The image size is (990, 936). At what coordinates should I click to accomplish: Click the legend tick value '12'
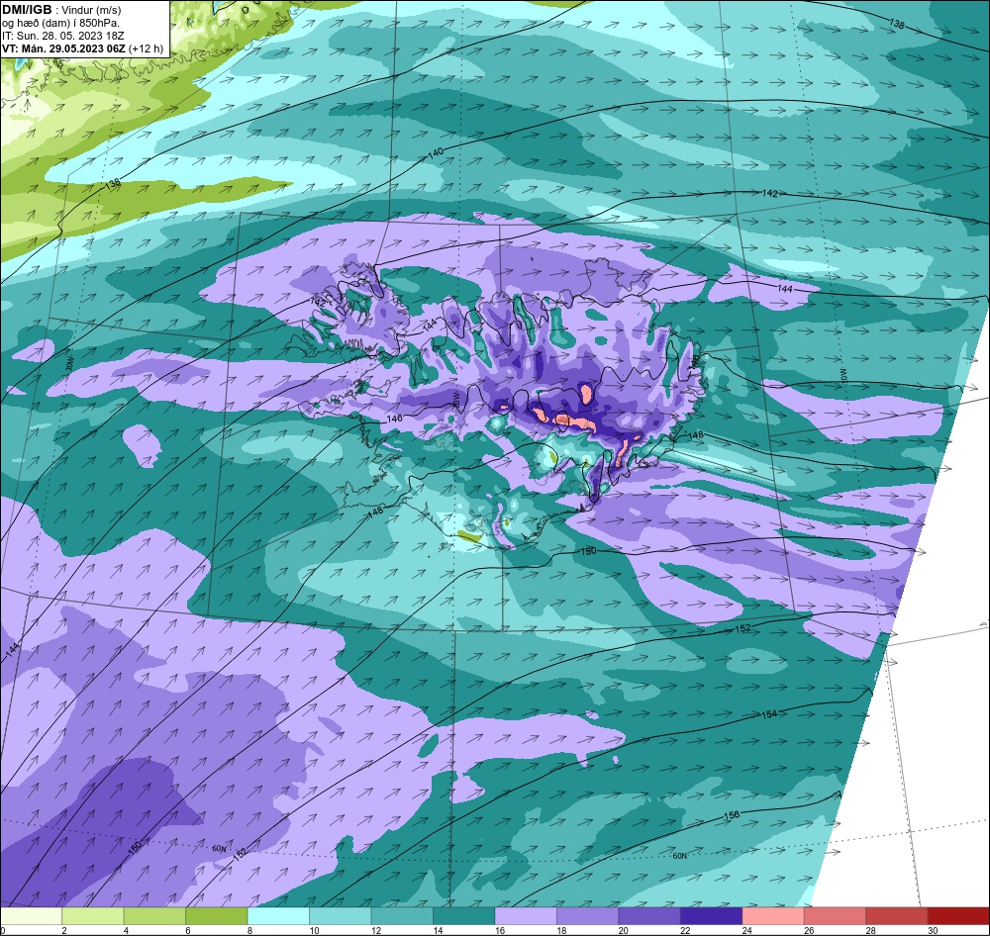[x=375, y=930]
